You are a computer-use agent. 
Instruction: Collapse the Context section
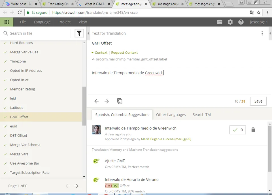coord(99,53)
